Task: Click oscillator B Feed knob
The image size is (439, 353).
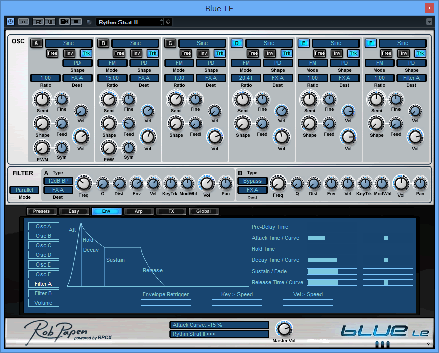Action: pos(129,123)
